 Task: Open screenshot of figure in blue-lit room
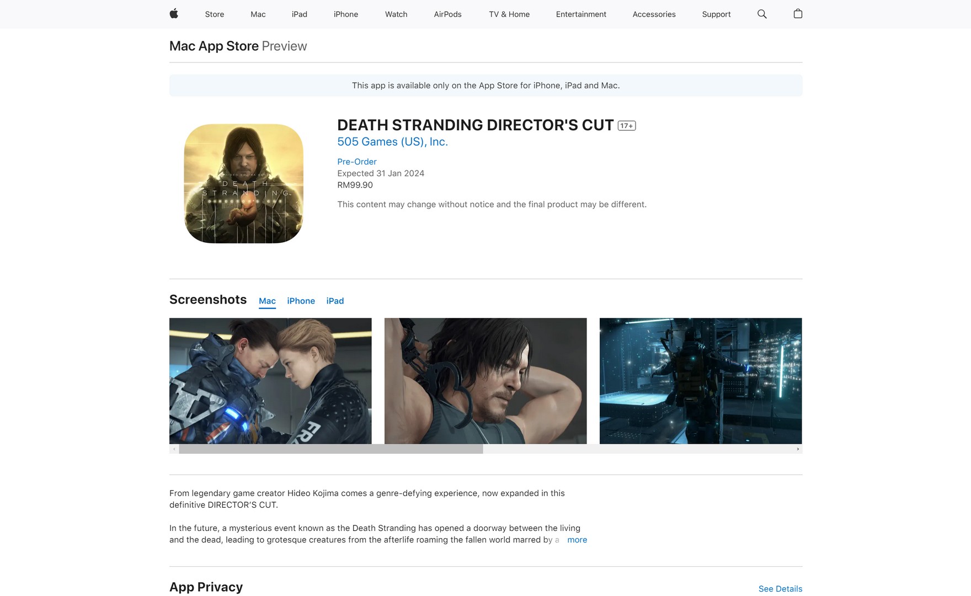point(701,381)
